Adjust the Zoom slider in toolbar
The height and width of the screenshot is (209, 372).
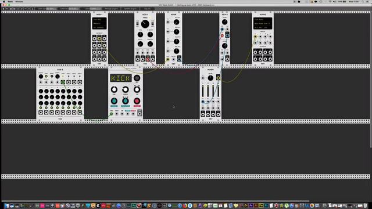91,9
